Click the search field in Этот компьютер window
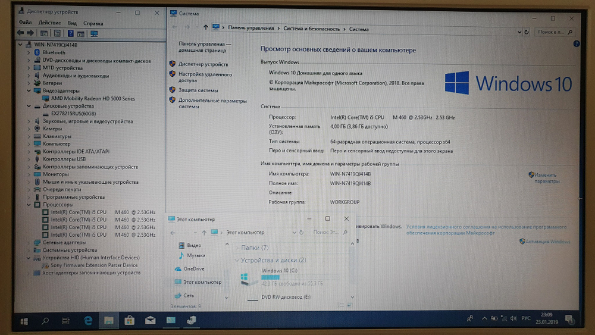This screenshot has height=335, width=595. (x=330, y=232)
